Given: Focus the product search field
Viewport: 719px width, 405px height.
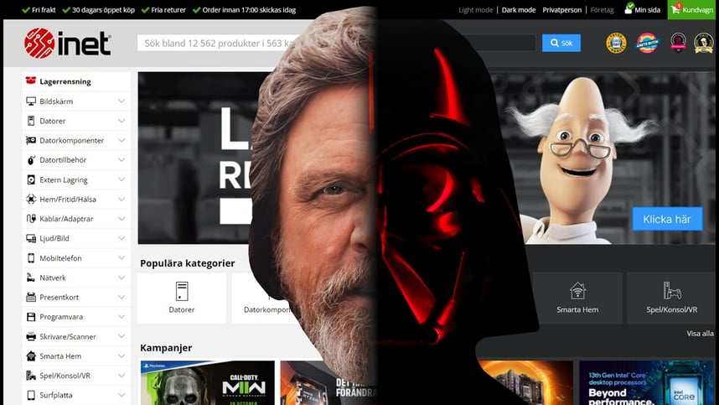Looking at the screenshot, I should tap(336, 43).
